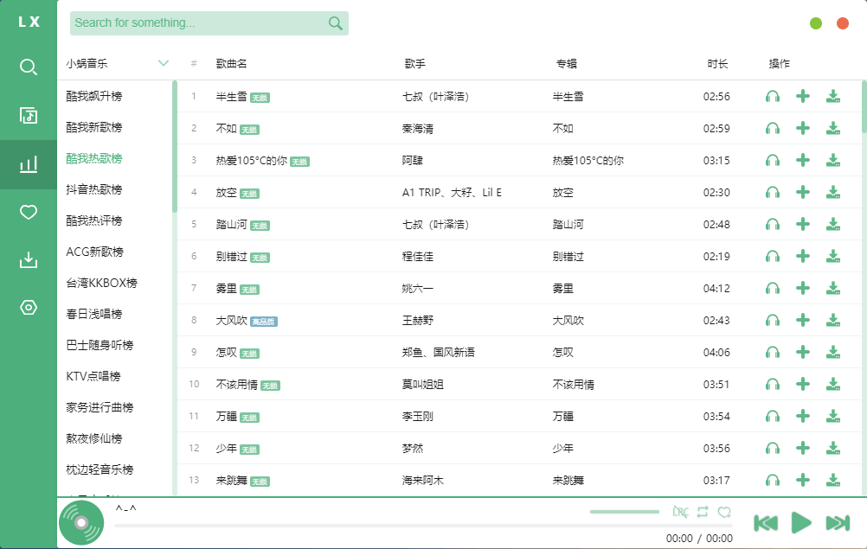The width and height of the screenshot is (867, 549).
Task: Open settings hexagon icon in sidebar
Action: 29,307
